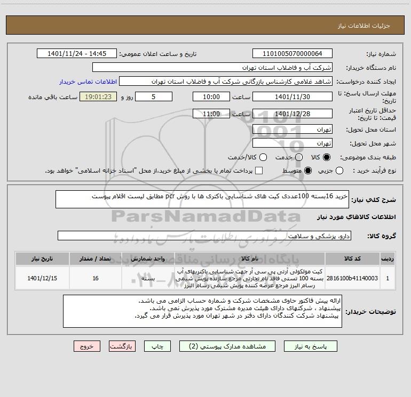Click the response deadline date 1401/11/30
Viewport: 411px width, 397px height.
(293, 96)
